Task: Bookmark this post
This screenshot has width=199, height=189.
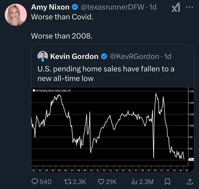Action: pyautogui.click(x=167, y=182)
